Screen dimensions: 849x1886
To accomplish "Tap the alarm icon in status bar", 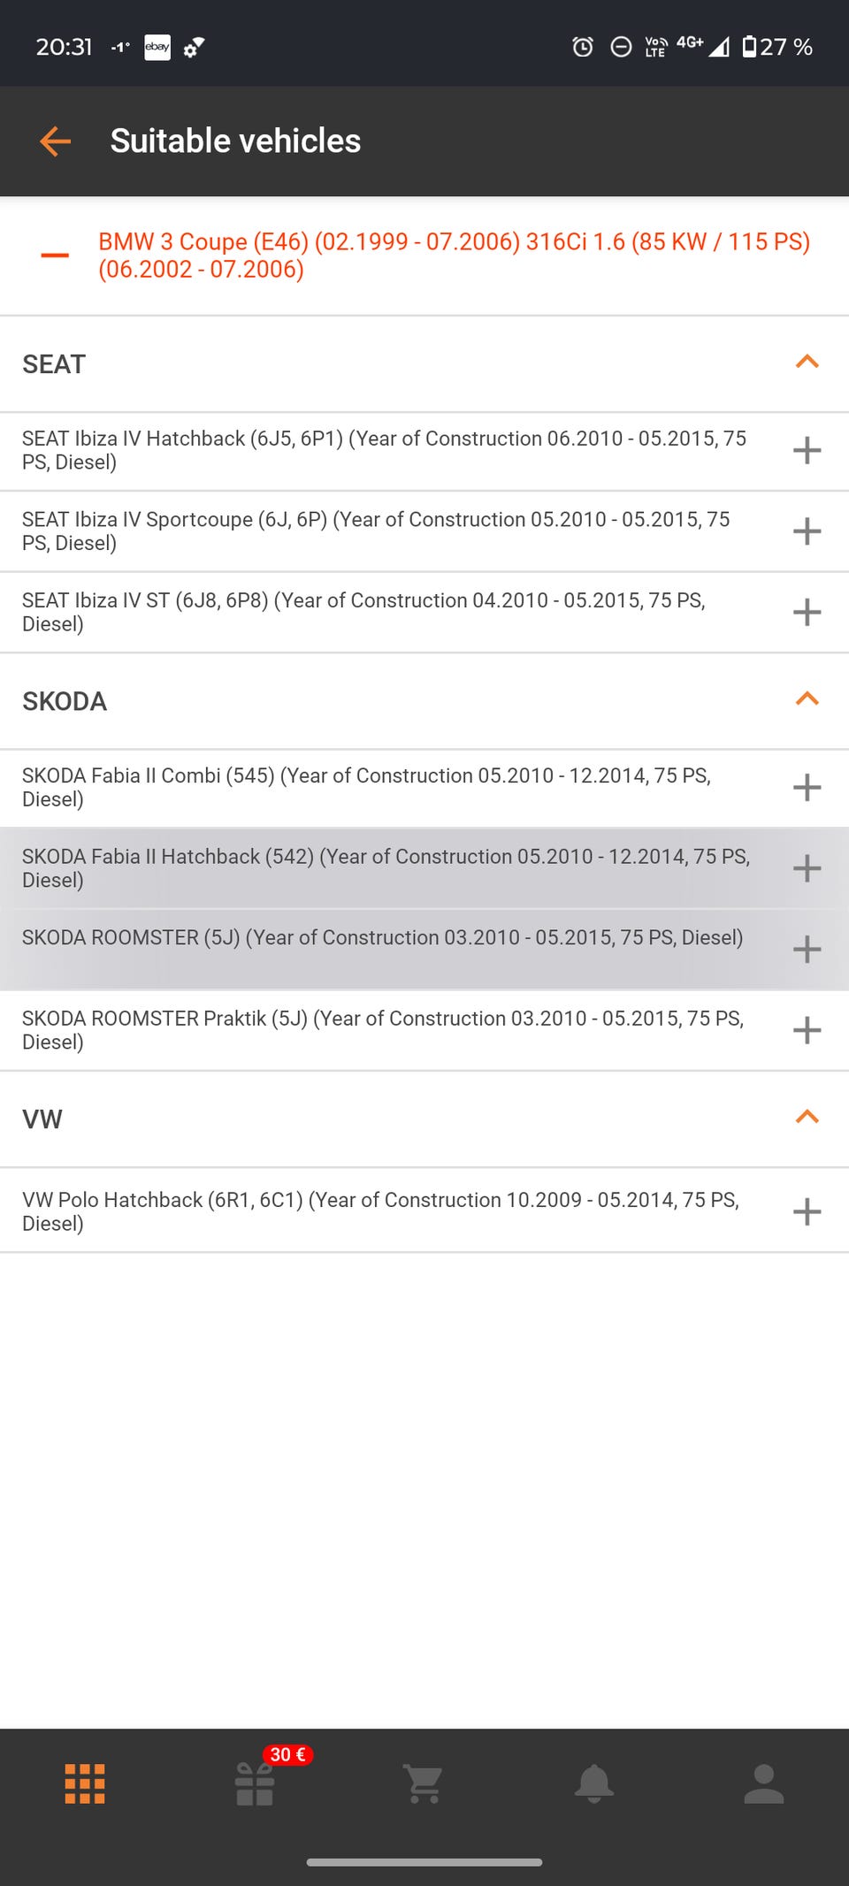I will (583, 47).
